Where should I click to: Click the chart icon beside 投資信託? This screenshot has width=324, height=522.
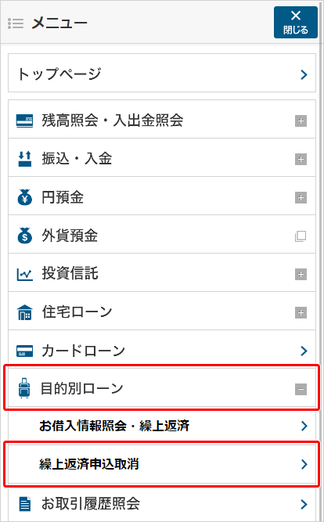click(24, 275)
